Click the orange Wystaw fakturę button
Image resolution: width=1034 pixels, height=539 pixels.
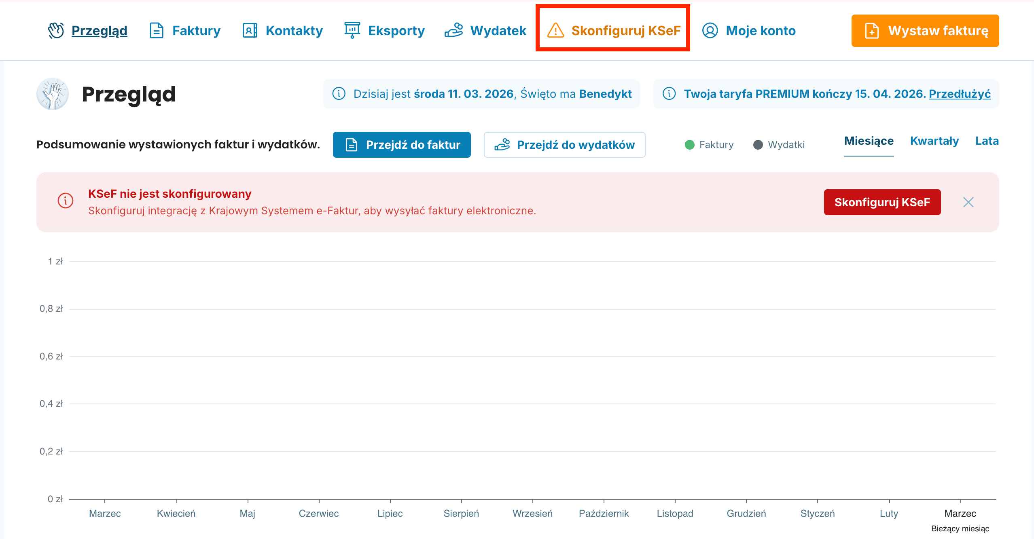925,31
